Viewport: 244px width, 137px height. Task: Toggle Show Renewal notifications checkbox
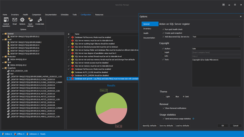coord(164,108)
